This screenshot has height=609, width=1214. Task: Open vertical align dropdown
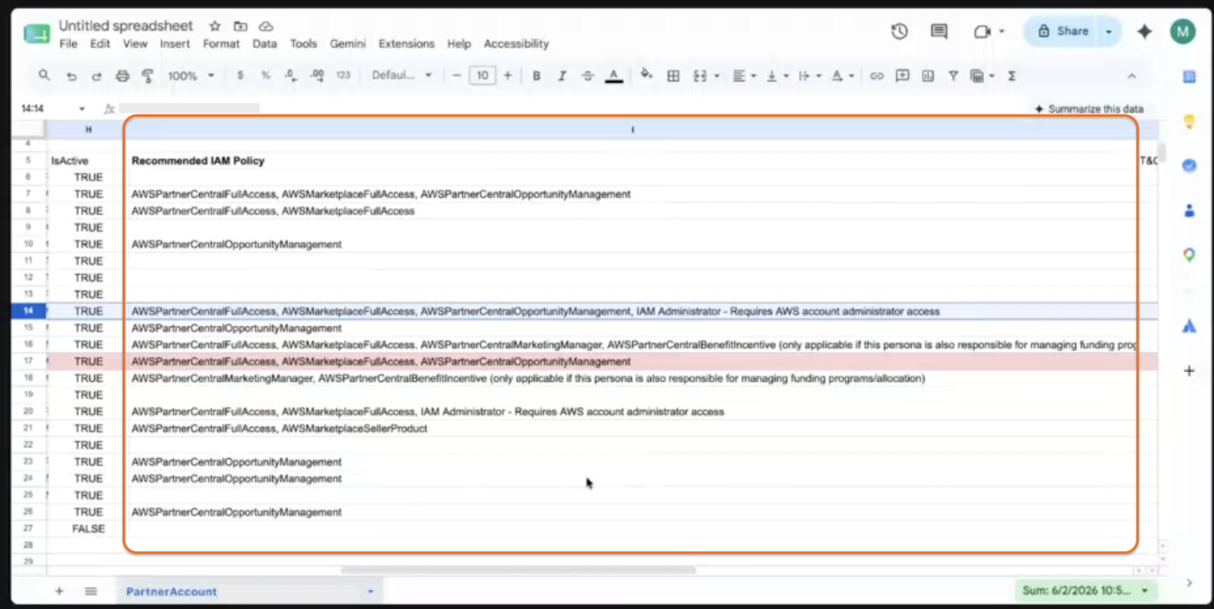pos(777,76)
